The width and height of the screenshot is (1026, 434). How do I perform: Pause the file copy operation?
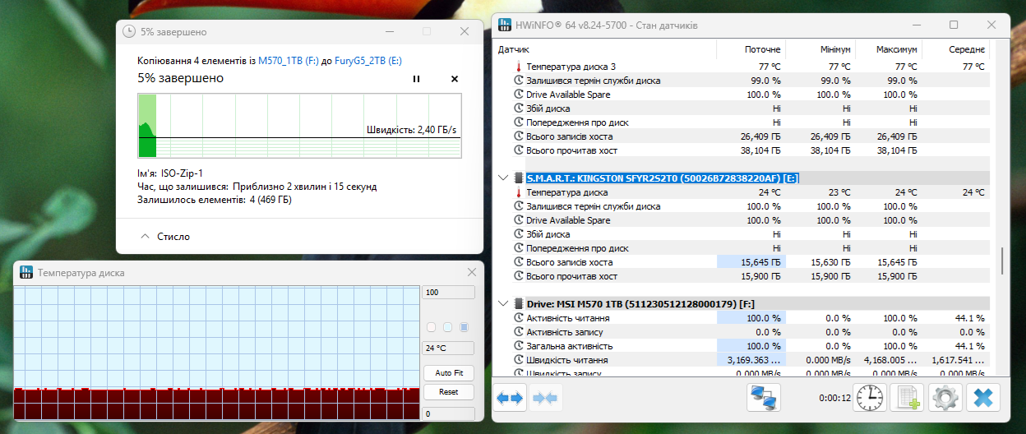click(x=416, y=79)
